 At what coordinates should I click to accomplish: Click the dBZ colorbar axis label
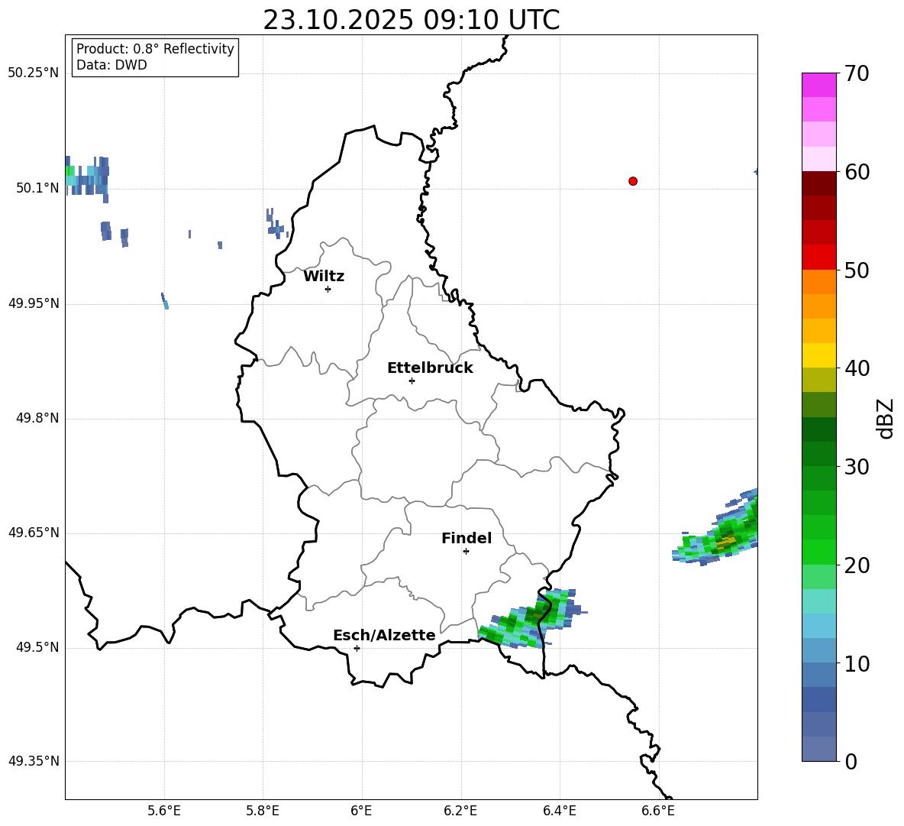885,418
